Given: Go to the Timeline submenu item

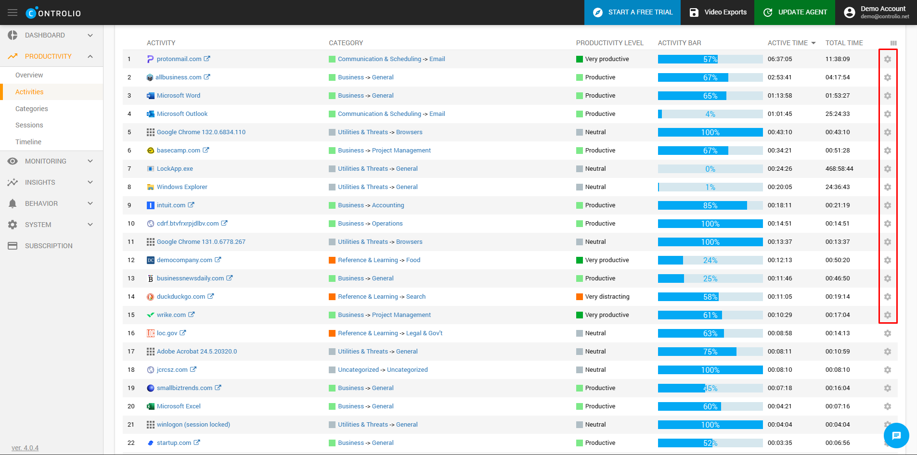Looking at the screenshot, I should coord(28,142).
